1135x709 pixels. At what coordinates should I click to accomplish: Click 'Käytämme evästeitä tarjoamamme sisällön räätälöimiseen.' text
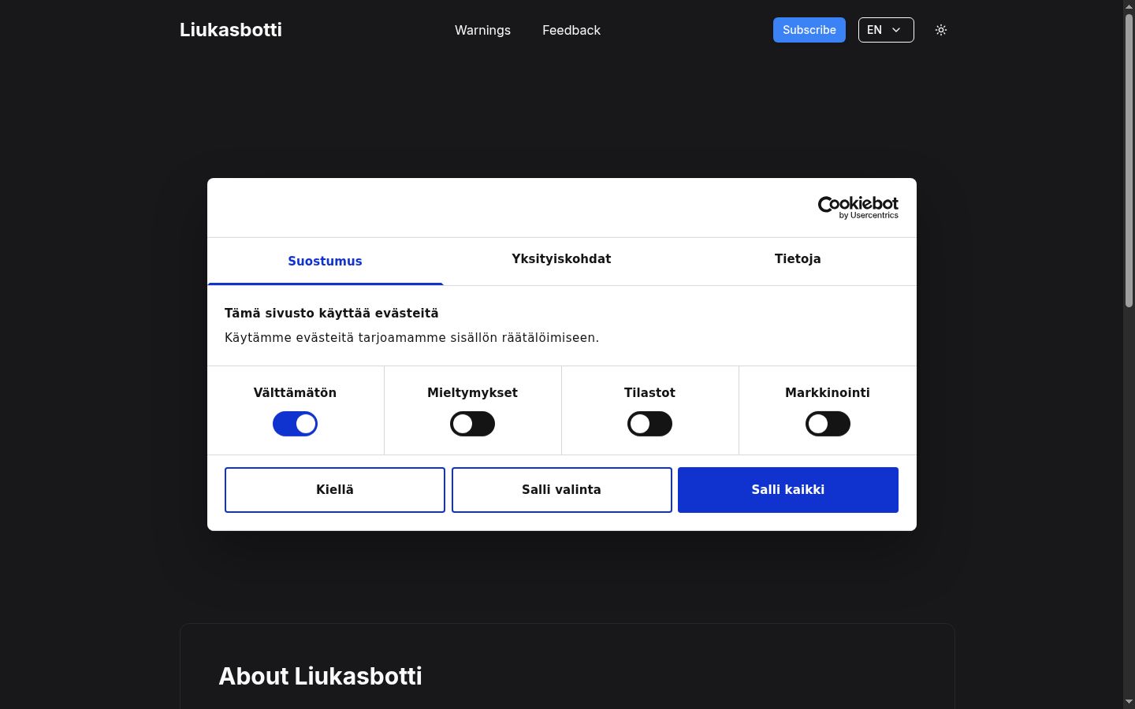[411, 338]
